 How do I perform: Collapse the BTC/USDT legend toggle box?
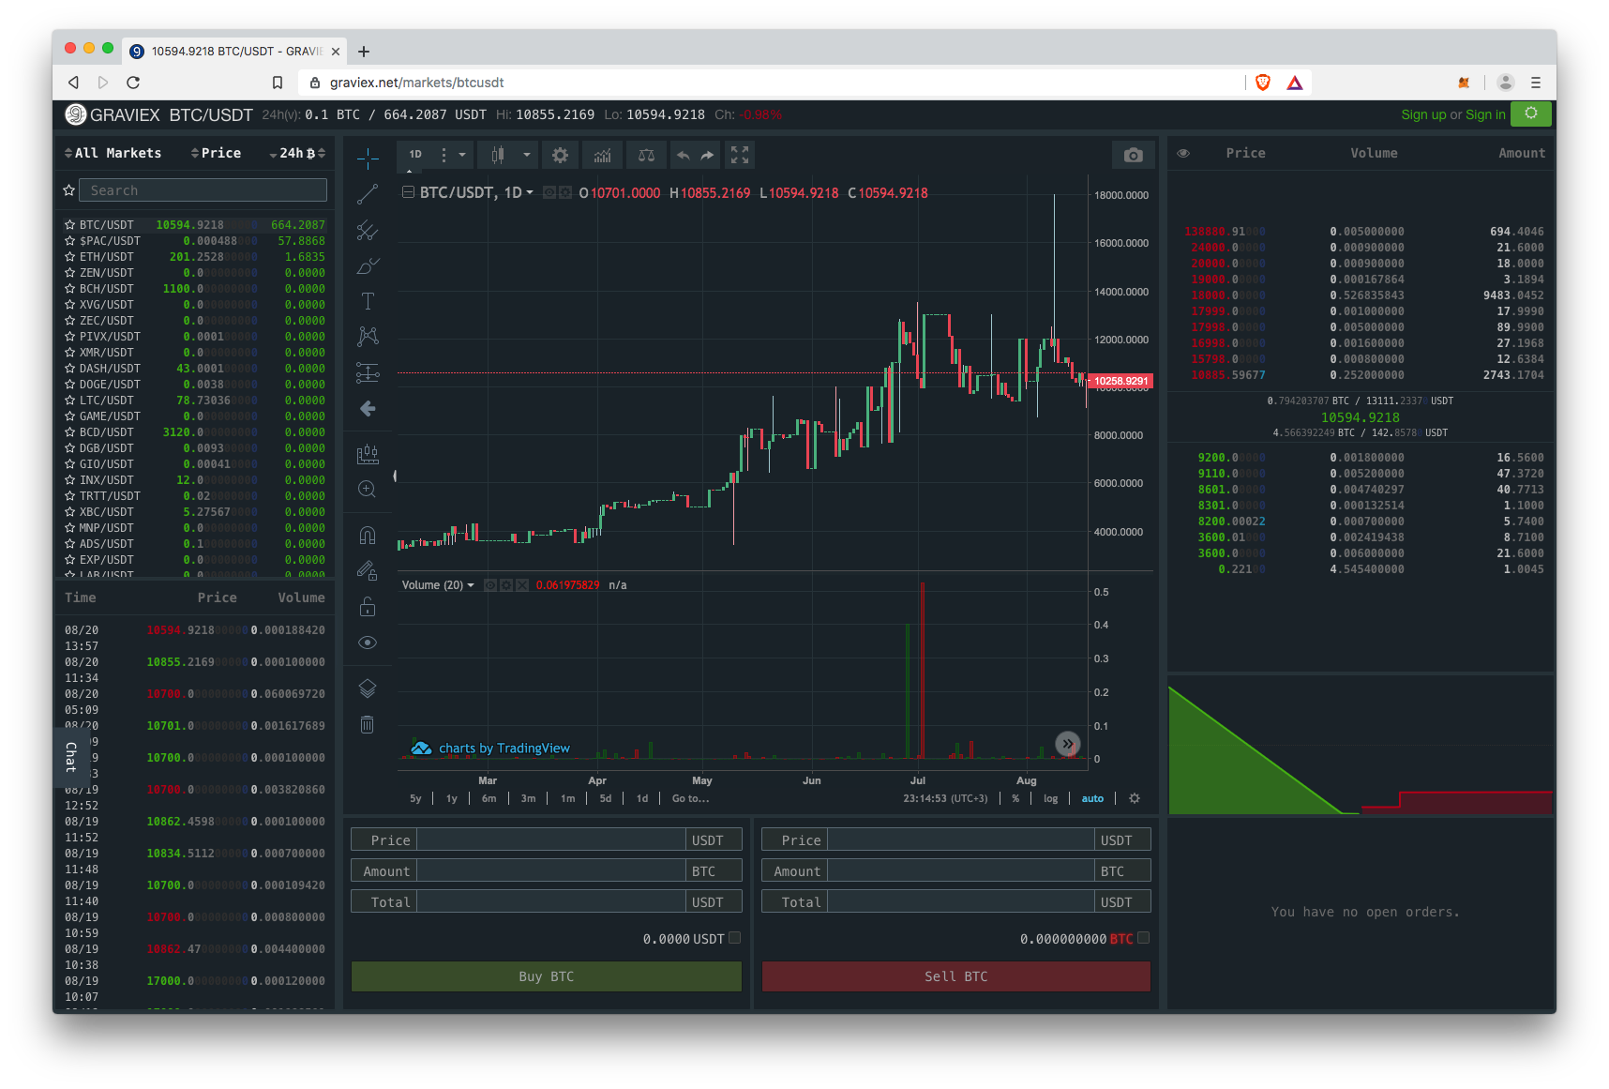tap(409, 192)
